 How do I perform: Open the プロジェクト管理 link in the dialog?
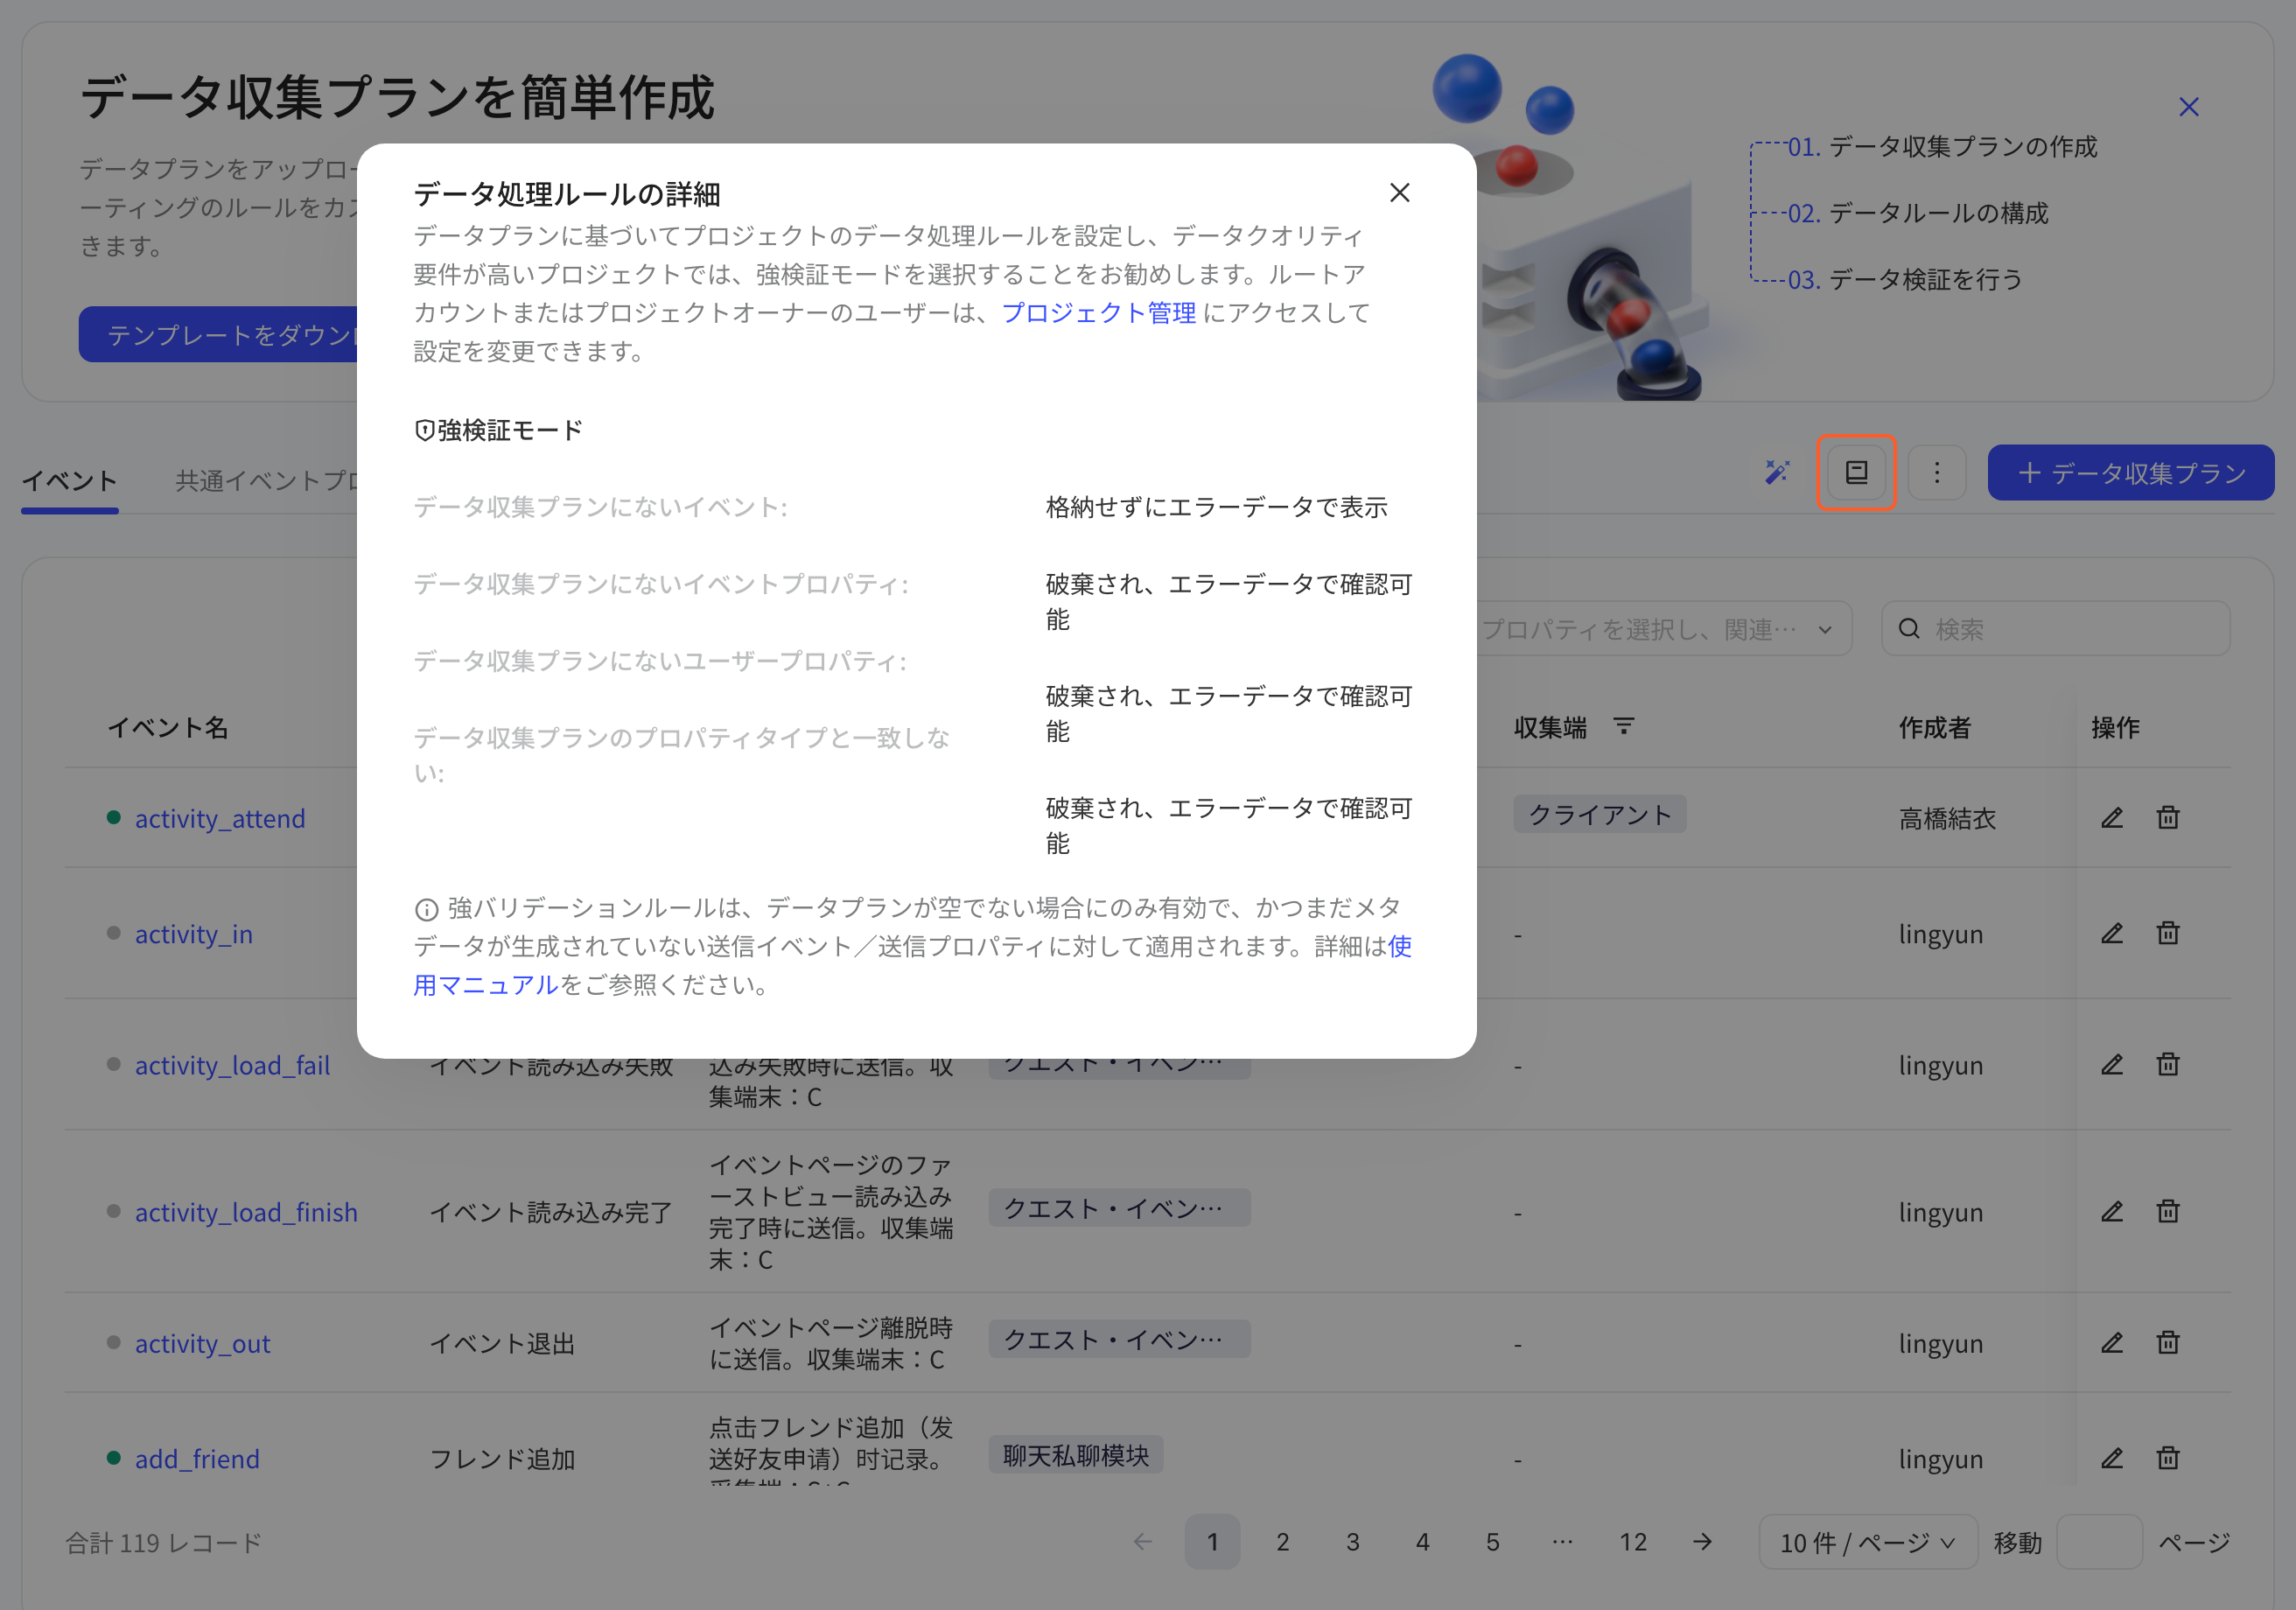coord(1098,313)
